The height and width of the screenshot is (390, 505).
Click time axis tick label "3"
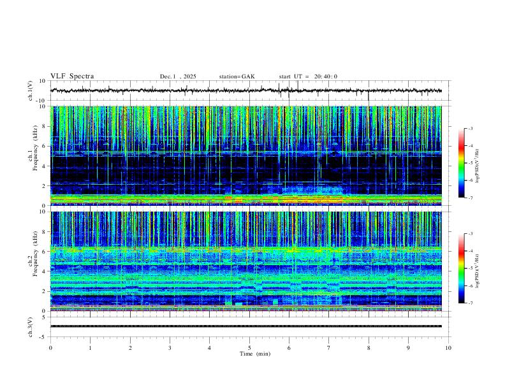pyautogui.click(x=170, y=348)
